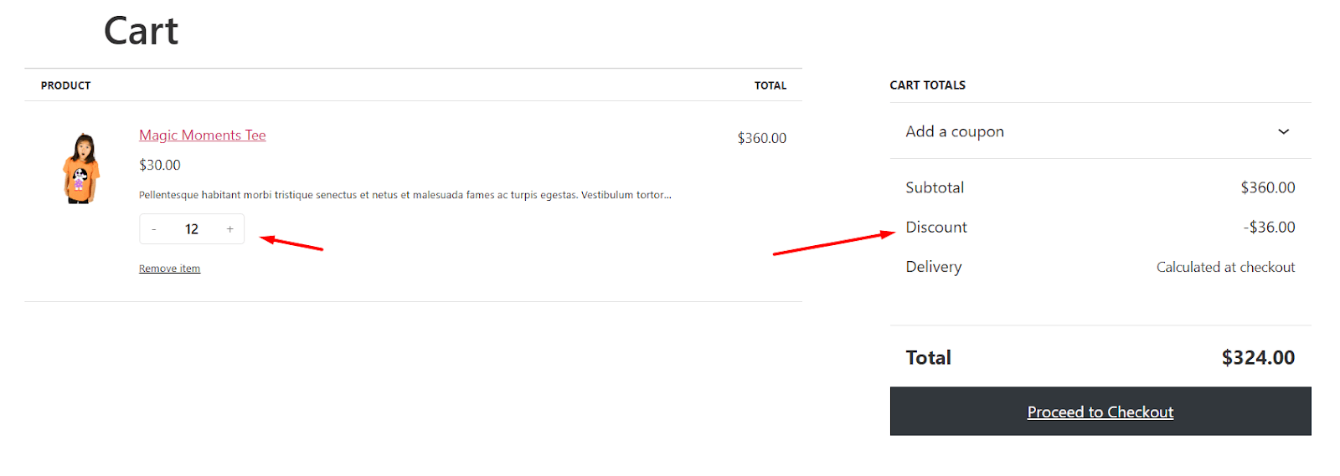The height and width of the screenshot is (476, 1340).
Task: Select the $30.00 unit price text
Action: tap(160, 165)
